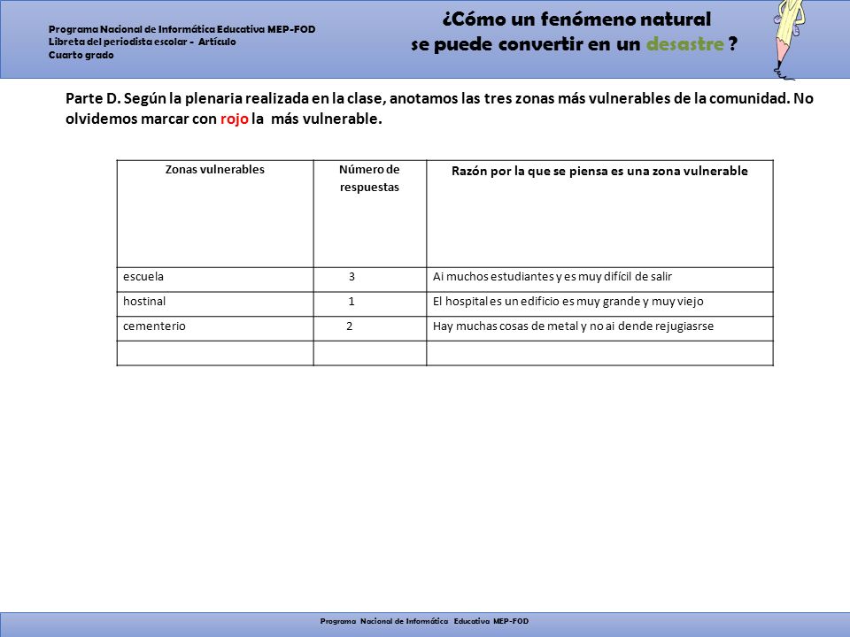Click the red word 'rojo' in instructions
Viewport: 850px width, 637px height.
[x=234, y=119]
